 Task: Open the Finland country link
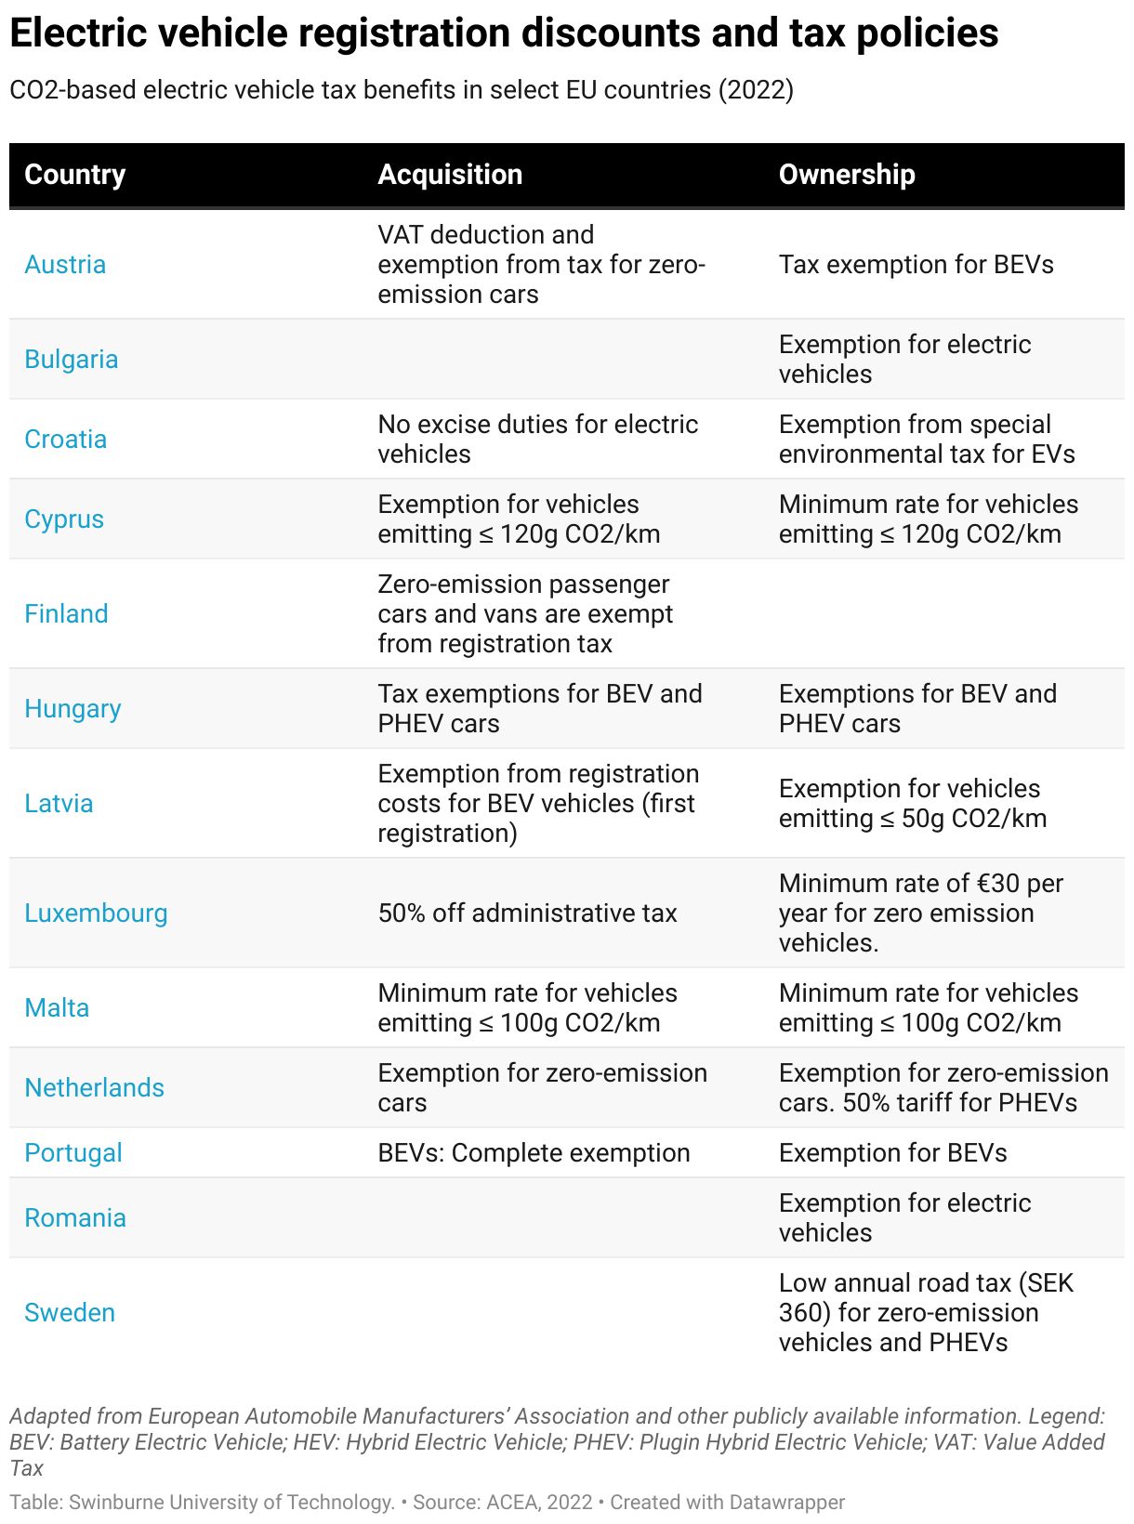(x=66, y=614)
